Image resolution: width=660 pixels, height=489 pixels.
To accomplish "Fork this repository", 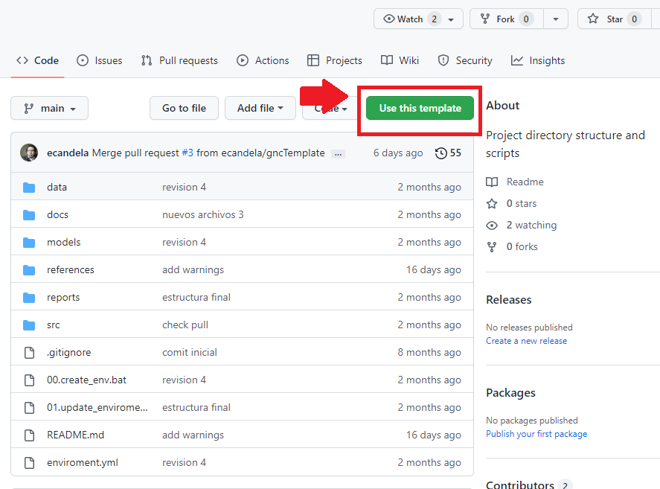I will pyautogui.click(x=507, y=19).
